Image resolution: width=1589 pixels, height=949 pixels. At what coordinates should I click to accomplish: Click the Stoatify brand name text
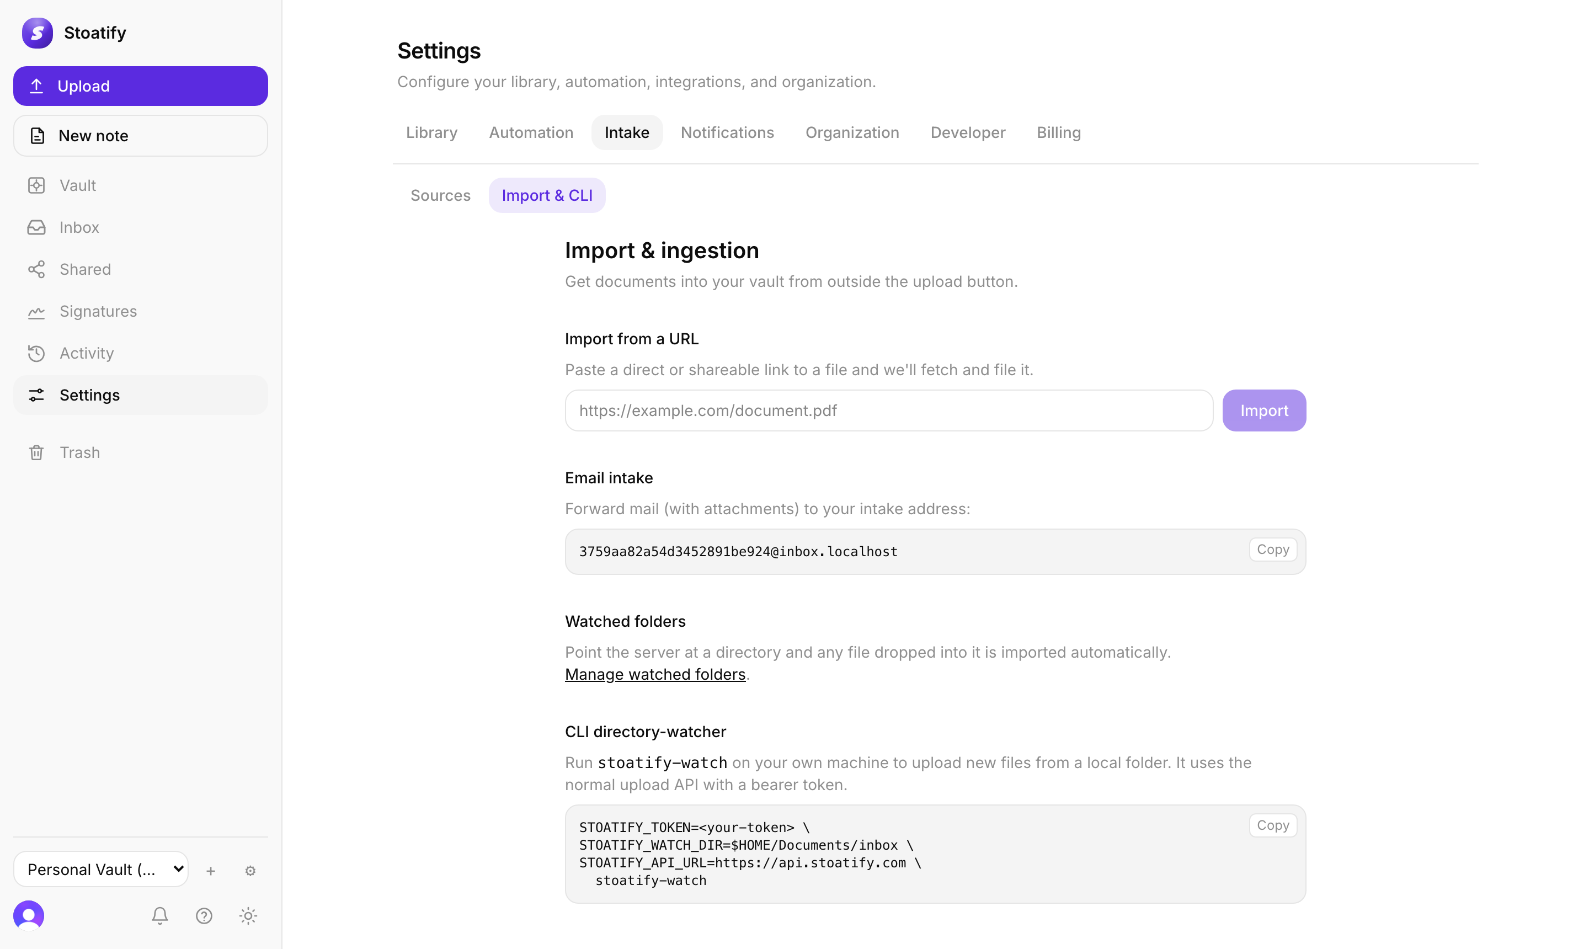click(x=95, y=33)
